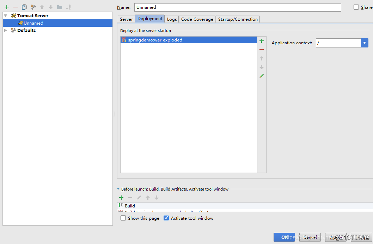373x244 pixels.
Task: Edit the before launch task pencil
Action: [x=139, y=198]
